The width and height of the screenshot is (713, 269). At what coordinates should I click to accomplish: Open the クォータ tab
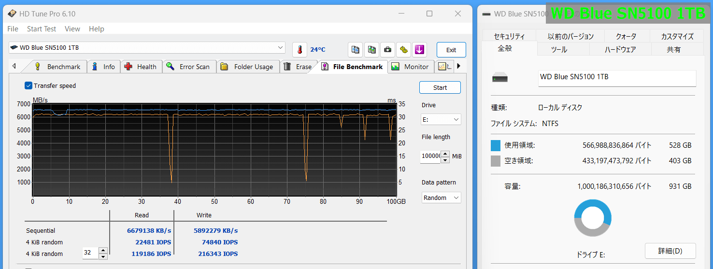click(x=626, y=36)
